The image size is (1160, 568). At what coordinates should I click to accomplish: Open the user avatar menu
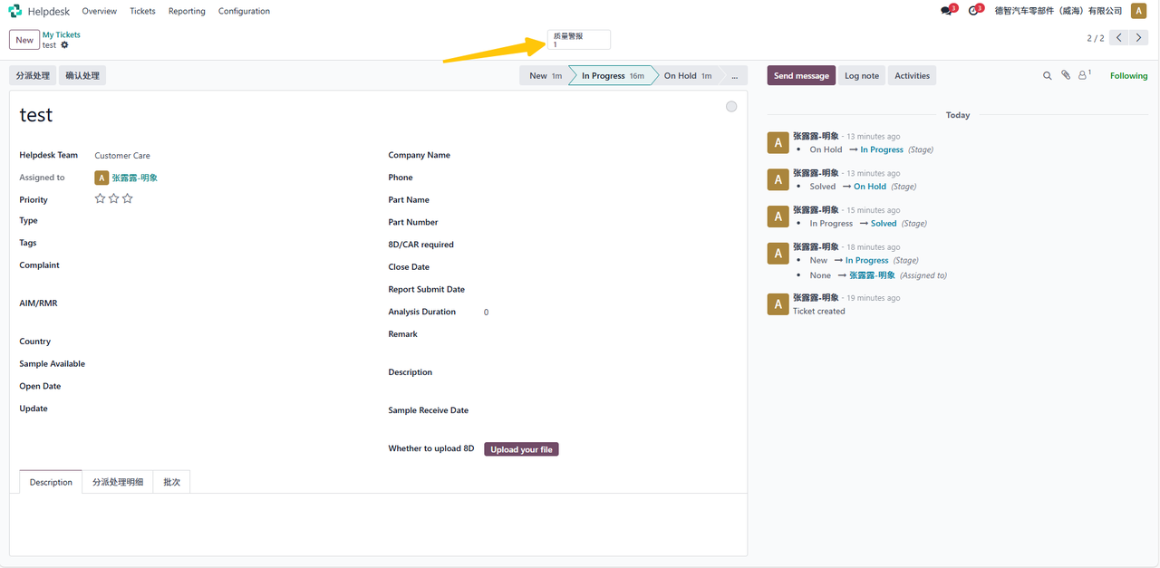pyautogui.click(x=1139, y=11)
